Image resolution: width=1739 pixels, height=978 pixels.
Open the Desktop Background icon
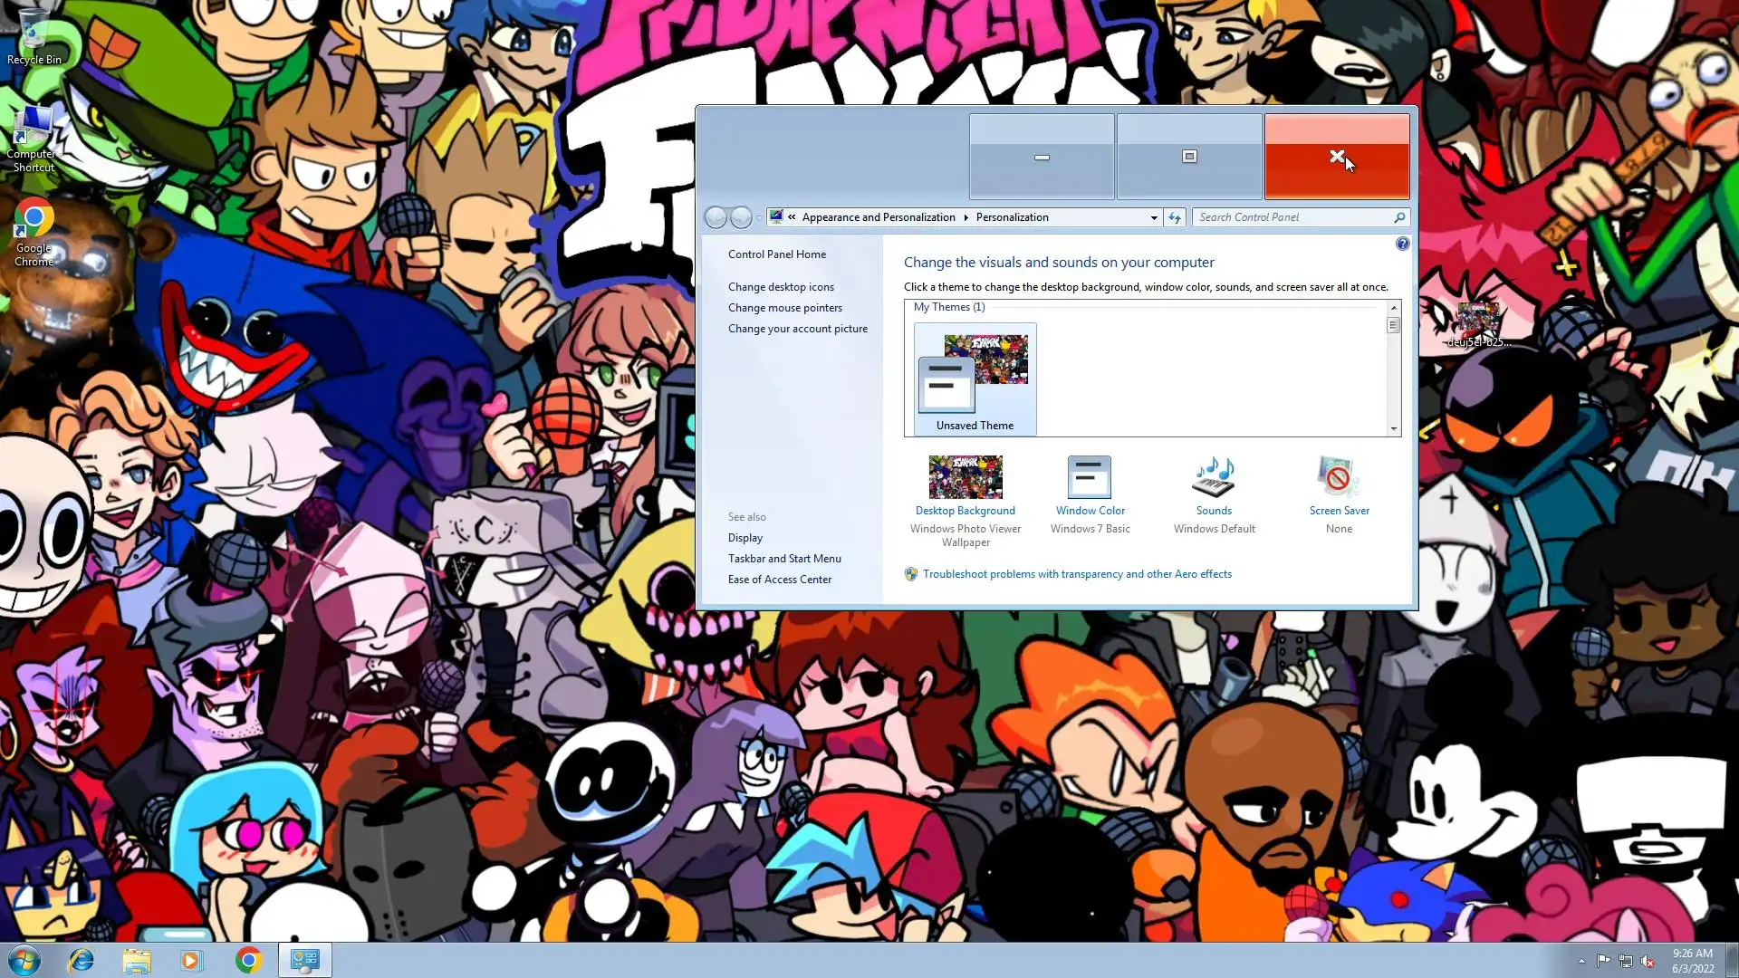pos(966,477)
